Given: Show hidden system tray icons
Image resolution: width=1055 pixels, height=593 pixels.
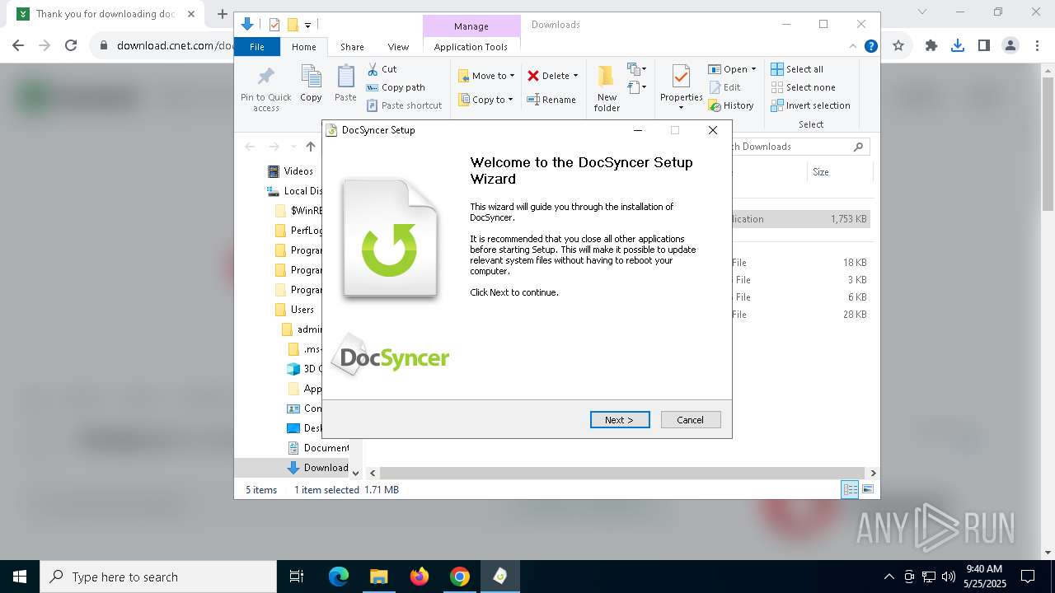Looking at the screenshot, I should tap(889, 577).
